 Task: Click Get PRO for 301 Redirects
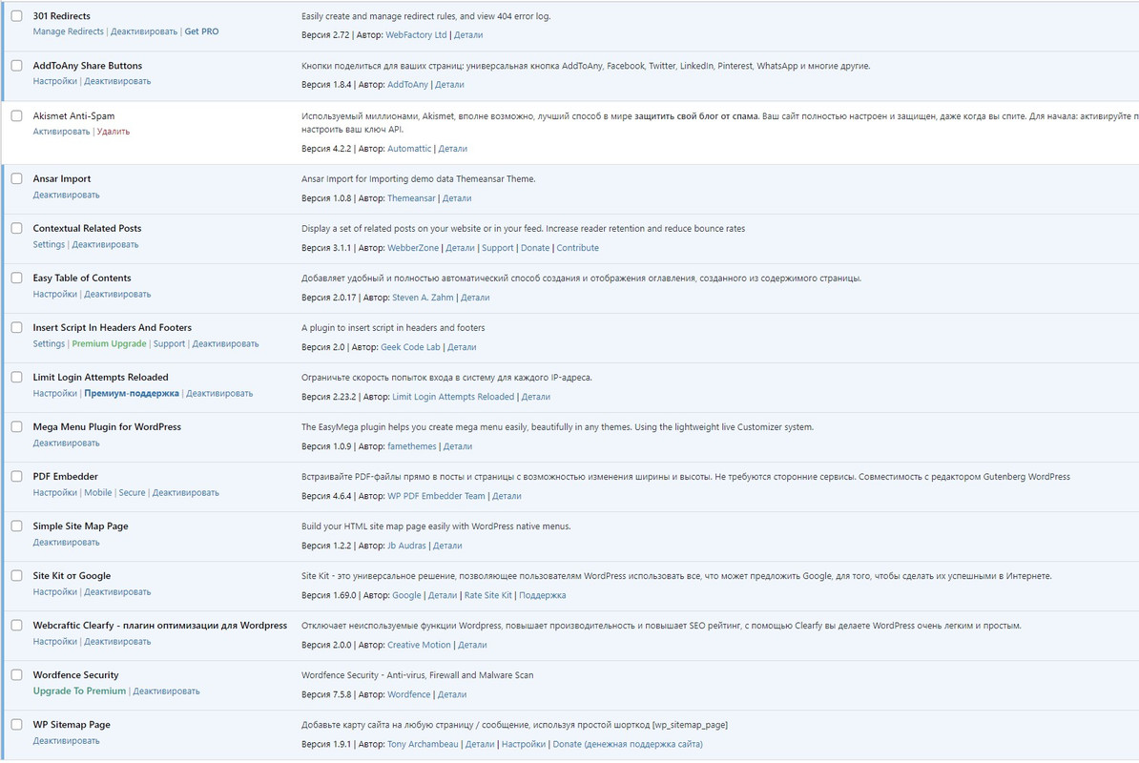click(201, 31)
